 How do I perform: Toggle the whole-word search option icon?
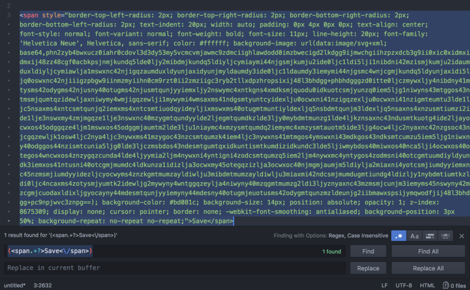445,235
